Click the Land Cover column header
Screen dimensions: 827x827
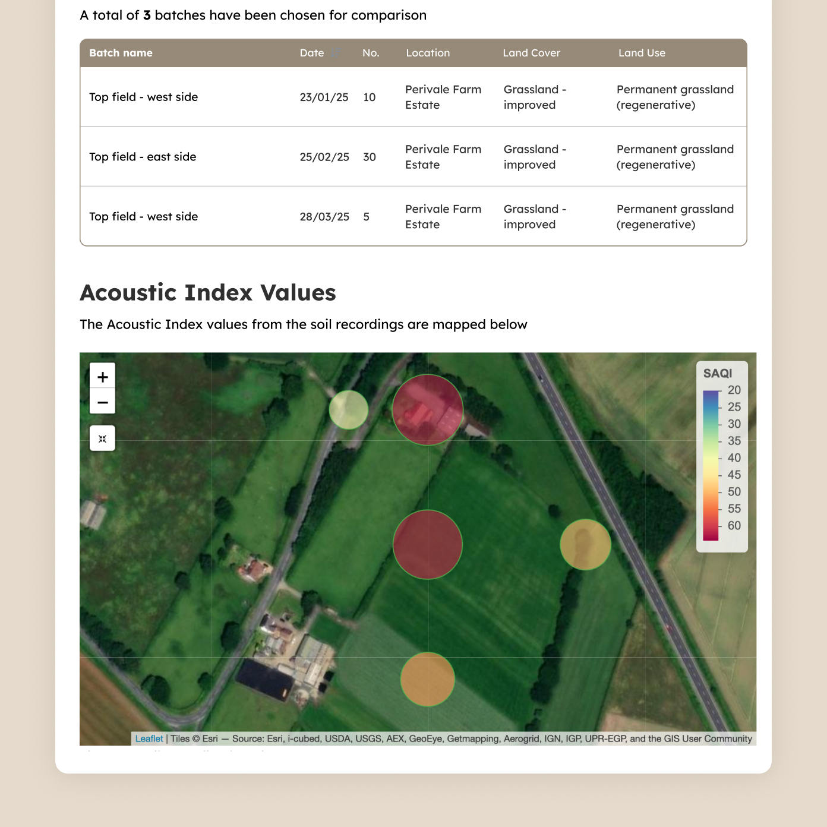pos(532,53)
